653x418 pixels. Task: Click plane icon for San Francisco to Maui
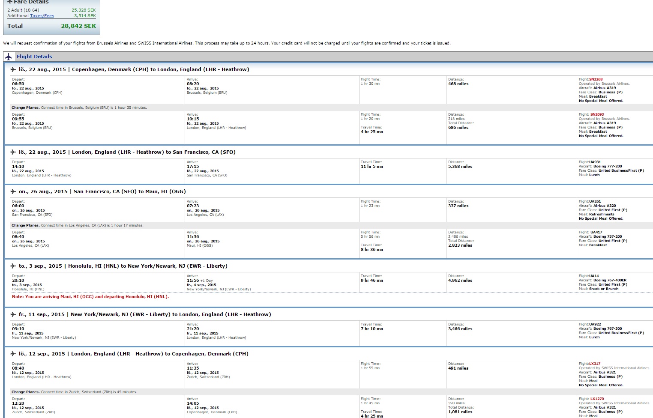pyautogui.click(x=13, y=191)
